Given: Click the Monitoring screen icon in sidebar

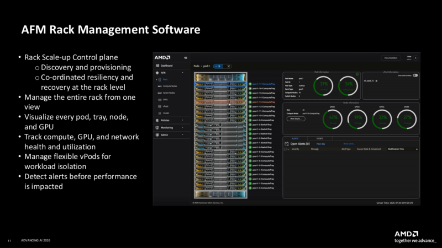Looking at the screenshot, I should pyautogui.click(x=157, y=128).
